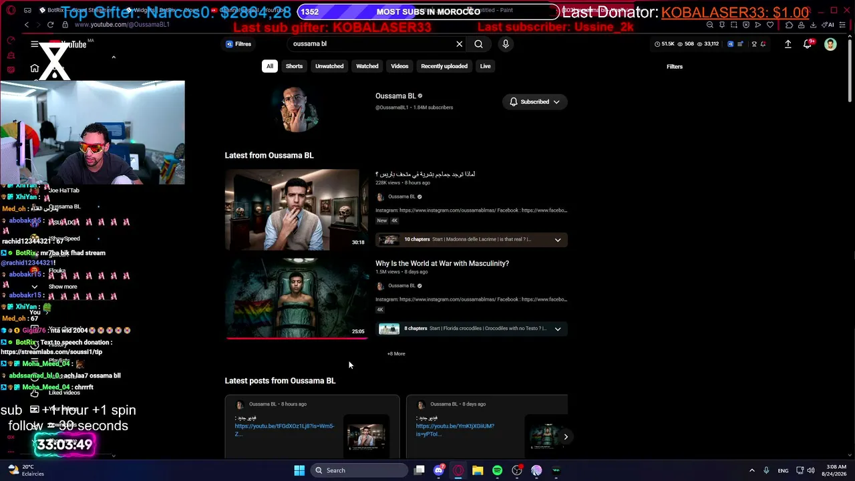Screen dimensions: 855x481
Task: Click the snapshot icon in address bar
Action: pyautogui.click(x=734, y=25)
